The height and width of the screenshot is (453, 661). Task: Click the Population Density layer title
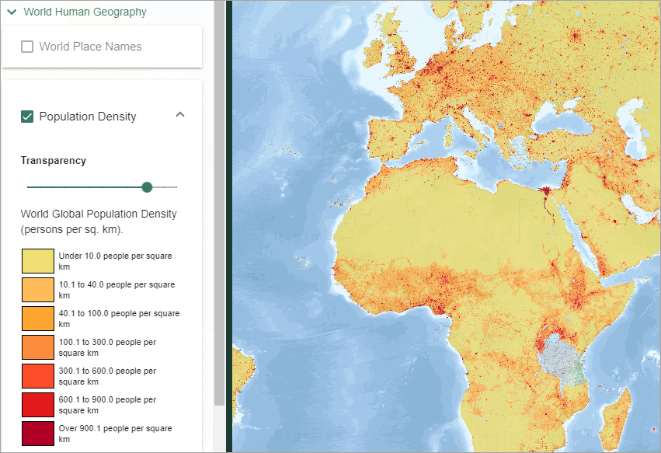click(88, 117)
